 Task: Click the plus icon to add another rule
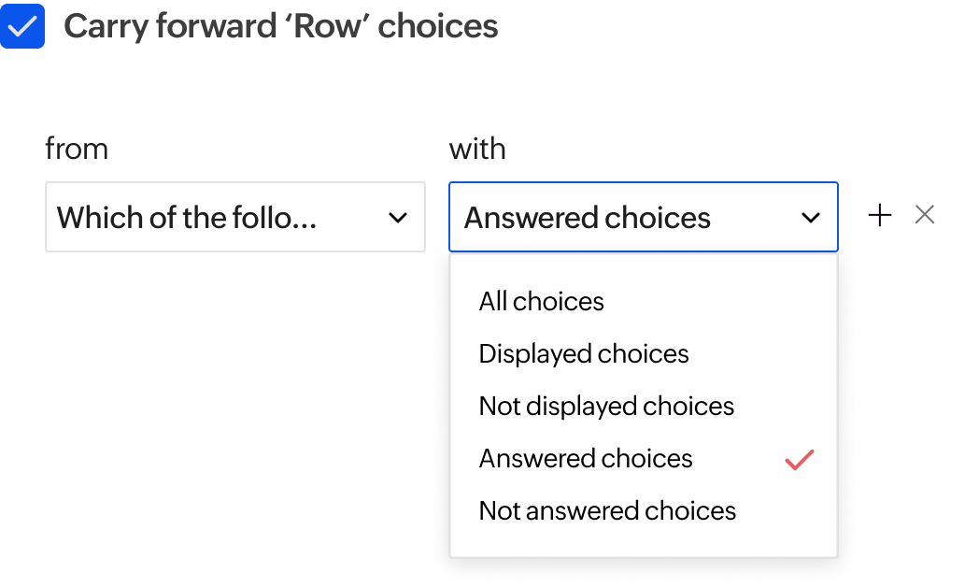879,214
